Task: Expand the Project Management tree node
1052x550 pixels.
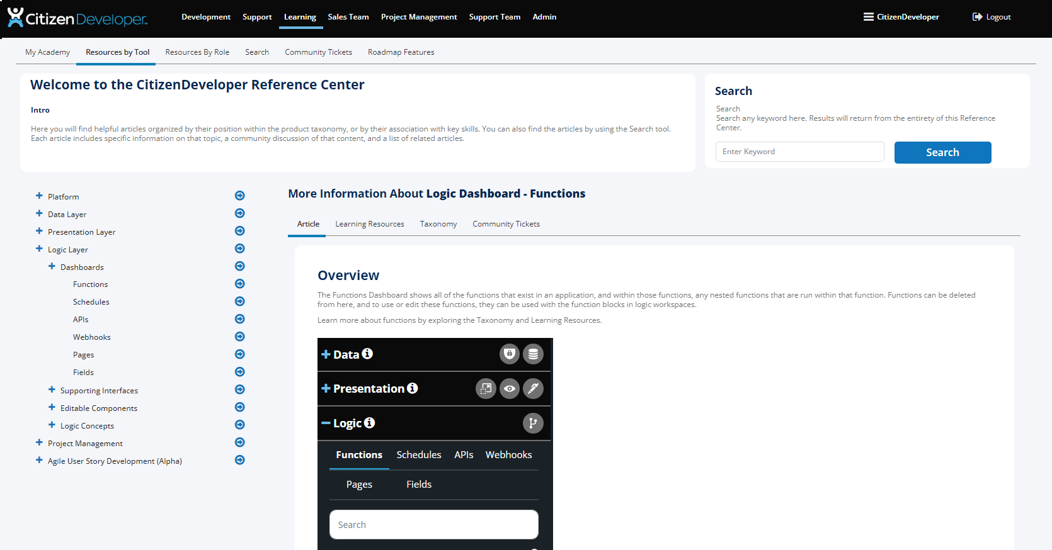Action: tap(39, 442)
